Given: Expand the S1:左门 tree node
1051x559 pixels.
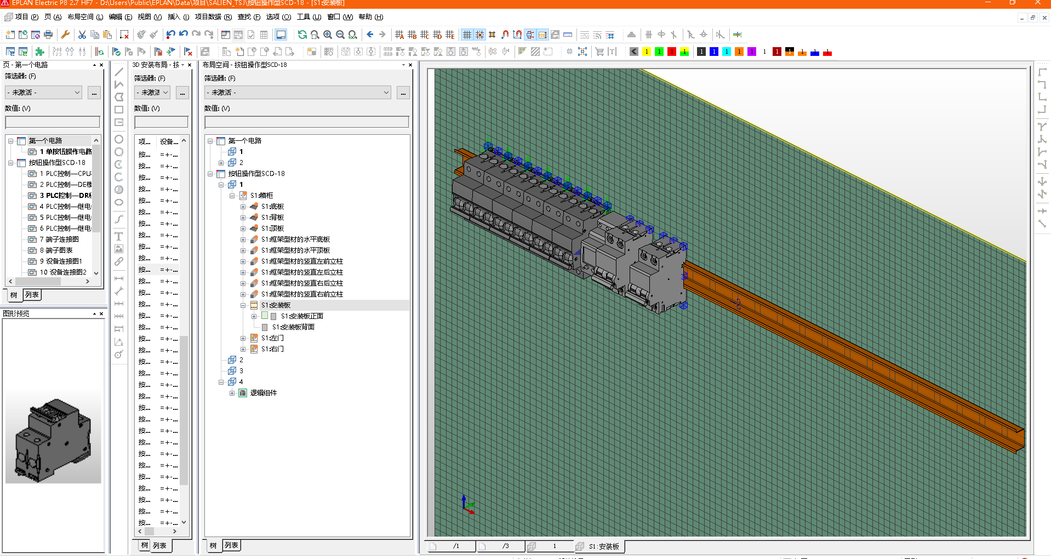Looking at the screenshot, I should click(243, 338).
